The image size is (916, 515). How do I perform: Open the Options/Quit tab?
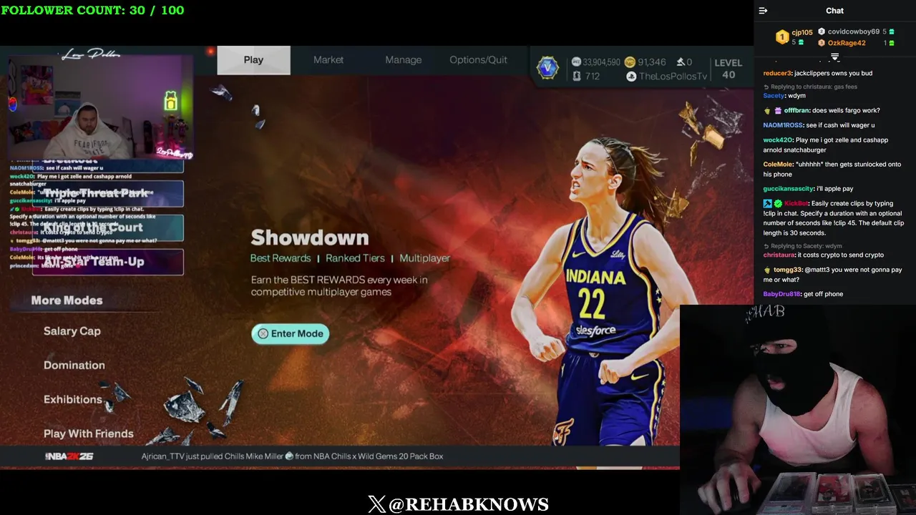(x=478, y=60)
